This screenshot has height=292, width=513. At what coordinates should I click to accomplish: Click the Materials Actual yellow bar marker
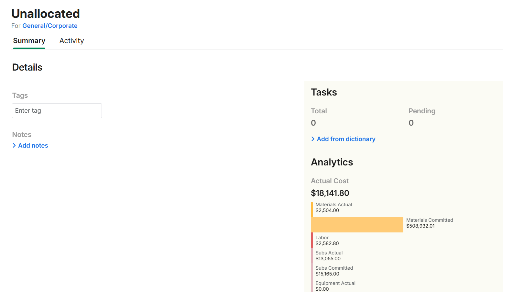[x=312, y=209]
